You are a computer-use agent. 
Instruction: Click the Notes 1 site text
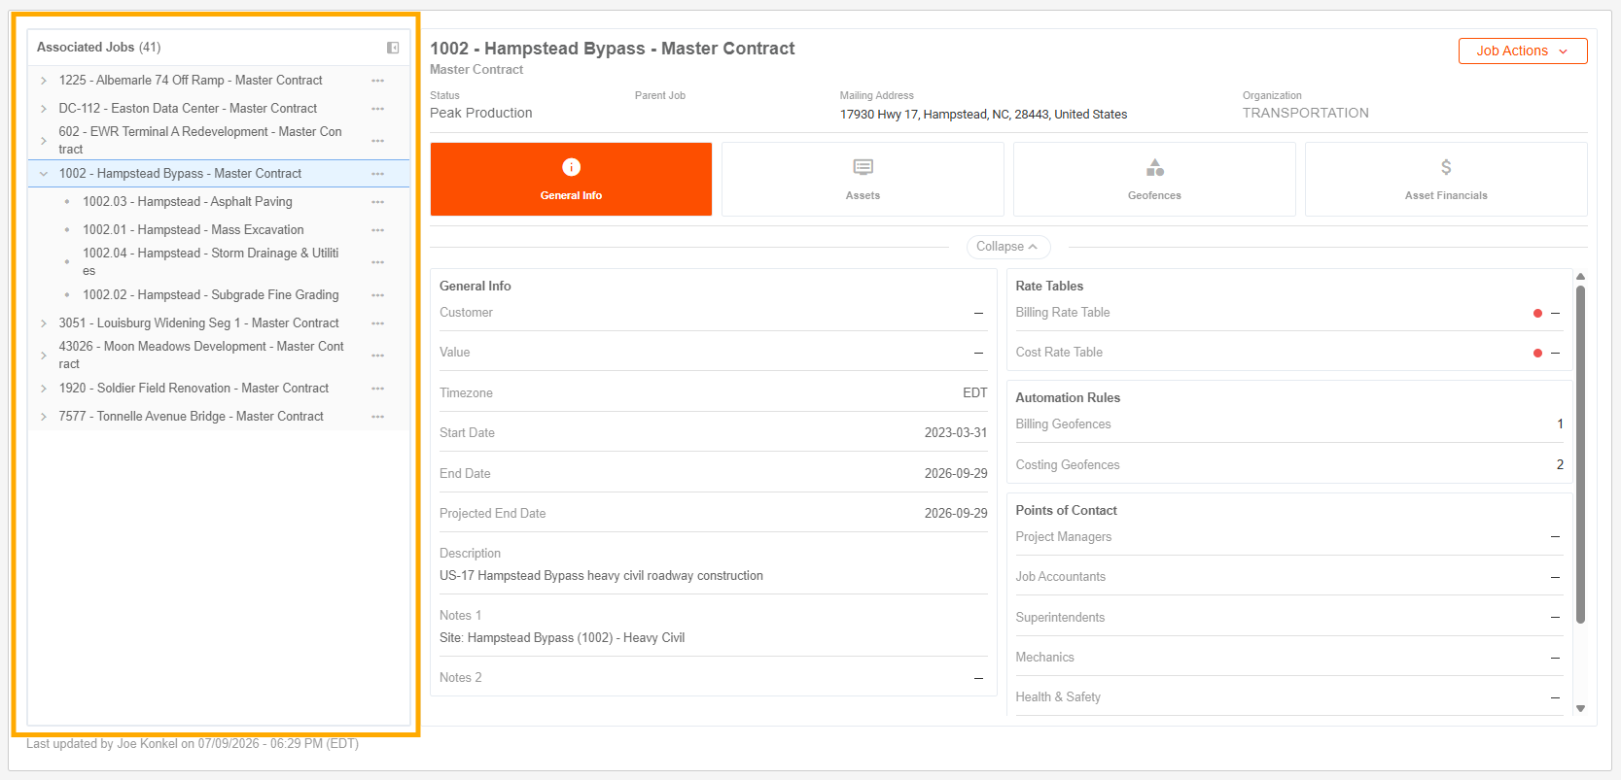tap(562, 638)
